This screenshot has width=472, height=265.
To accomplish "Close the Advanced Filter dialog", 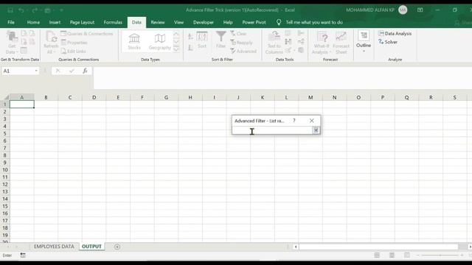I will (311, 121).
